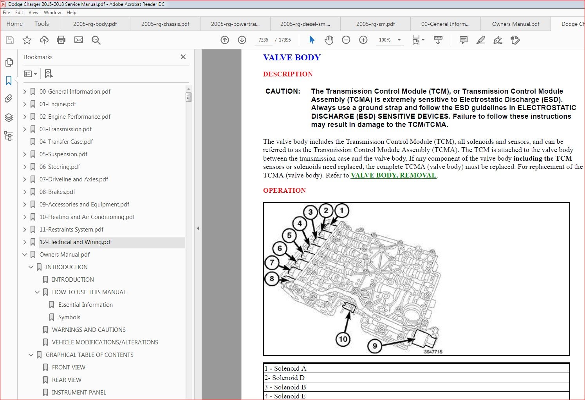Click the bookmarks scrollbar up arrow

(188, 89)
